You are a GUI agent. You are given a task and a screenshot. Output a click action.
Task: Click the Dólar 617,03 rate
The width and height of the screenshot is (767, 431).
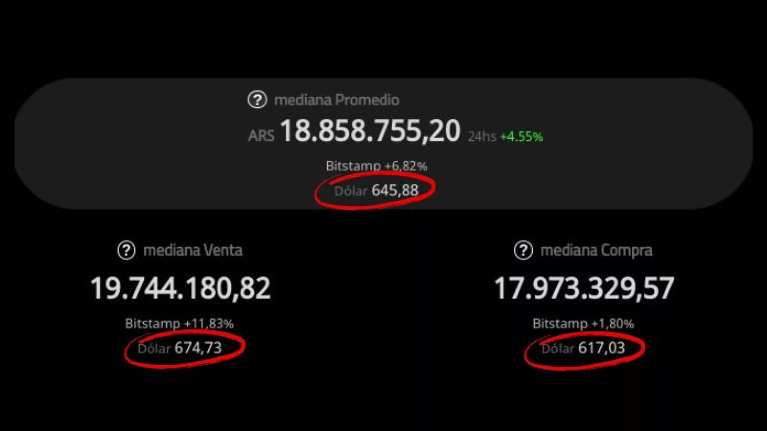[x=583, y=348]
